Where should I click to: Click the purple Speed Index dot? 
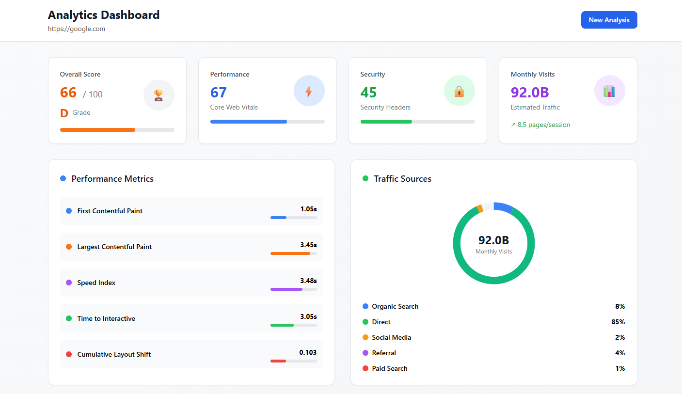pyautogui.click(x=69, y=283)
